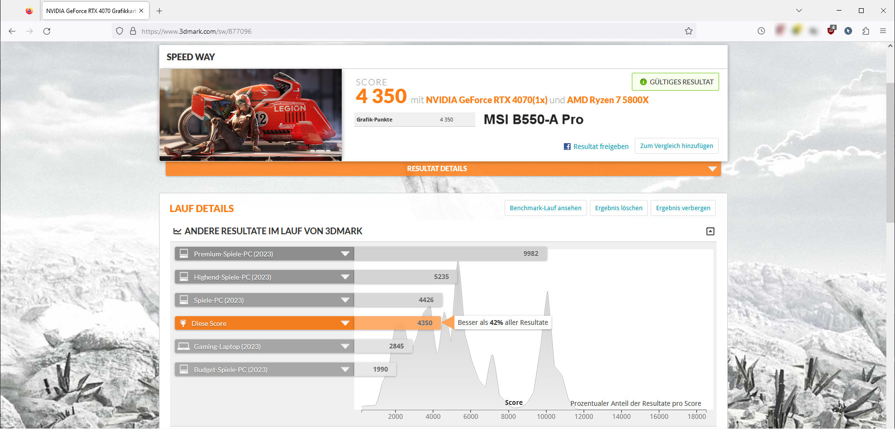Click the monitor icon for Budget-Spiele-PC
Screen dimensions: 895x429
[184, 369]
